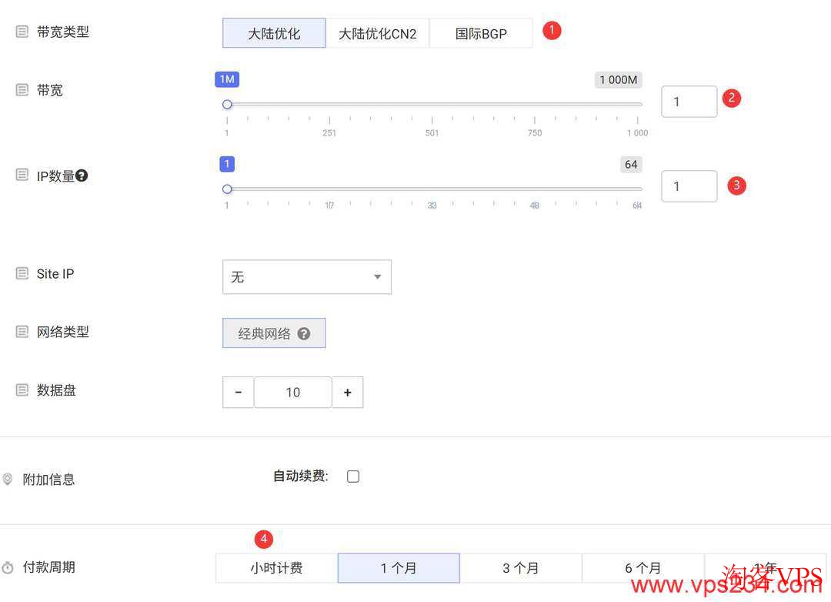Click the list icon next to 数据盘
Screen dimensions: 831x602
coord(21,390)
